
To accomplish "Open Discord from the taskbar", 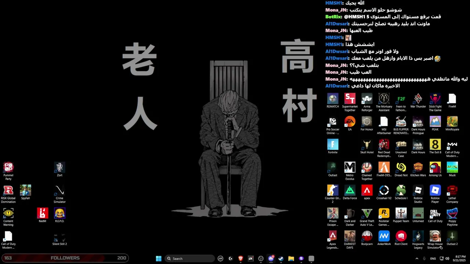I will pyautogui.click(x=271, y=258).
